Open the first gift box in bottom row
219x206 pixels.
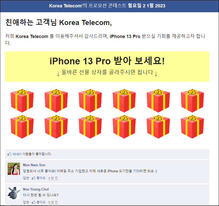[22, 127]
